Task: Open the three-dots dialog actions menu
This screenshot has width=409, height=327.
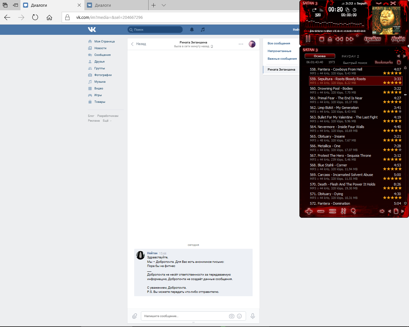Action: [241, 44]
